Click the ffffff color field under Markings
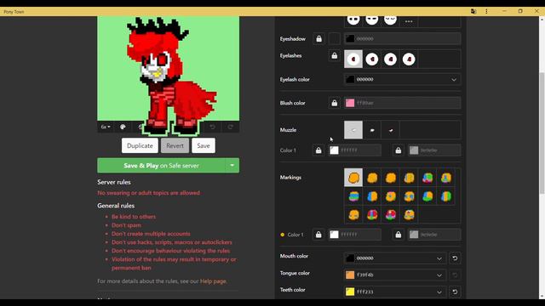Screen dimensions: 545x306 (355, 235)
